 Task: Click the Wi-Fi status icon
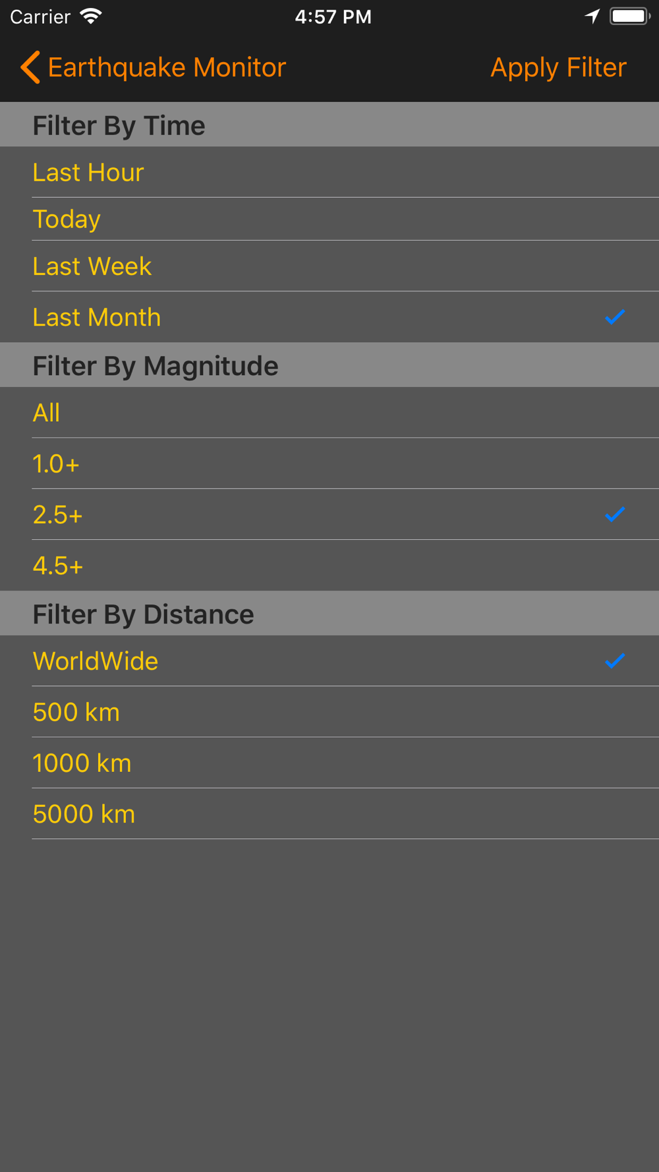pyautogui.click(x=90, y=16)
